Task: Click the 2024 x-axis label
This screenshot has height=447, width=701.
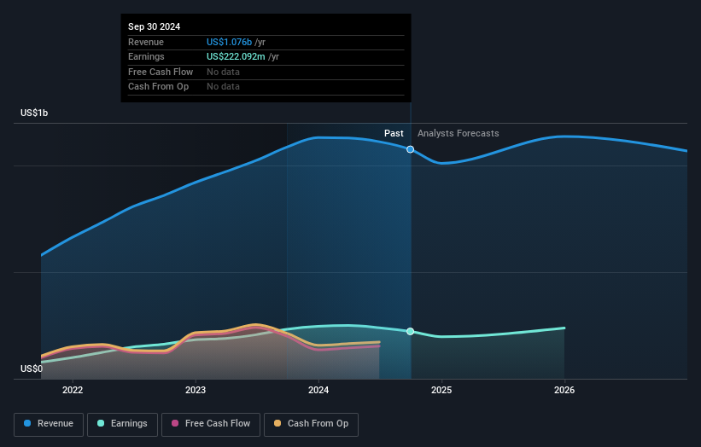Action: coord(318,390)
